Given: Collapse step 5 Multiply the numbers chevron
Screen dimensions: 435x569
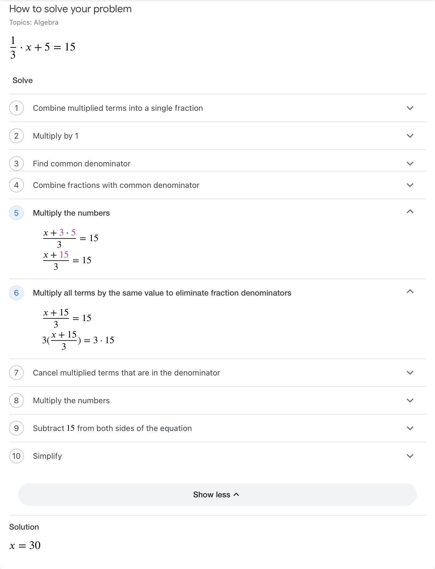Looking at the screenshot, I should click(x=410, y=212).
